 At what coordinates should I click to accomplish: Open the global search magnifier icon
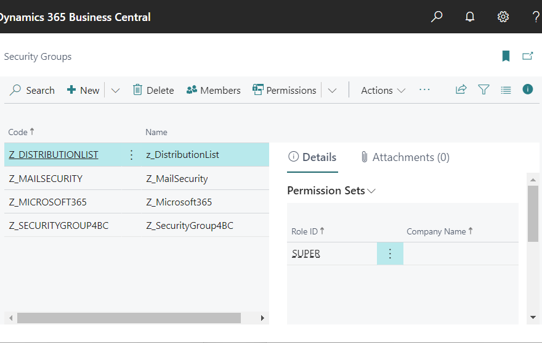(x=437, y=17)
